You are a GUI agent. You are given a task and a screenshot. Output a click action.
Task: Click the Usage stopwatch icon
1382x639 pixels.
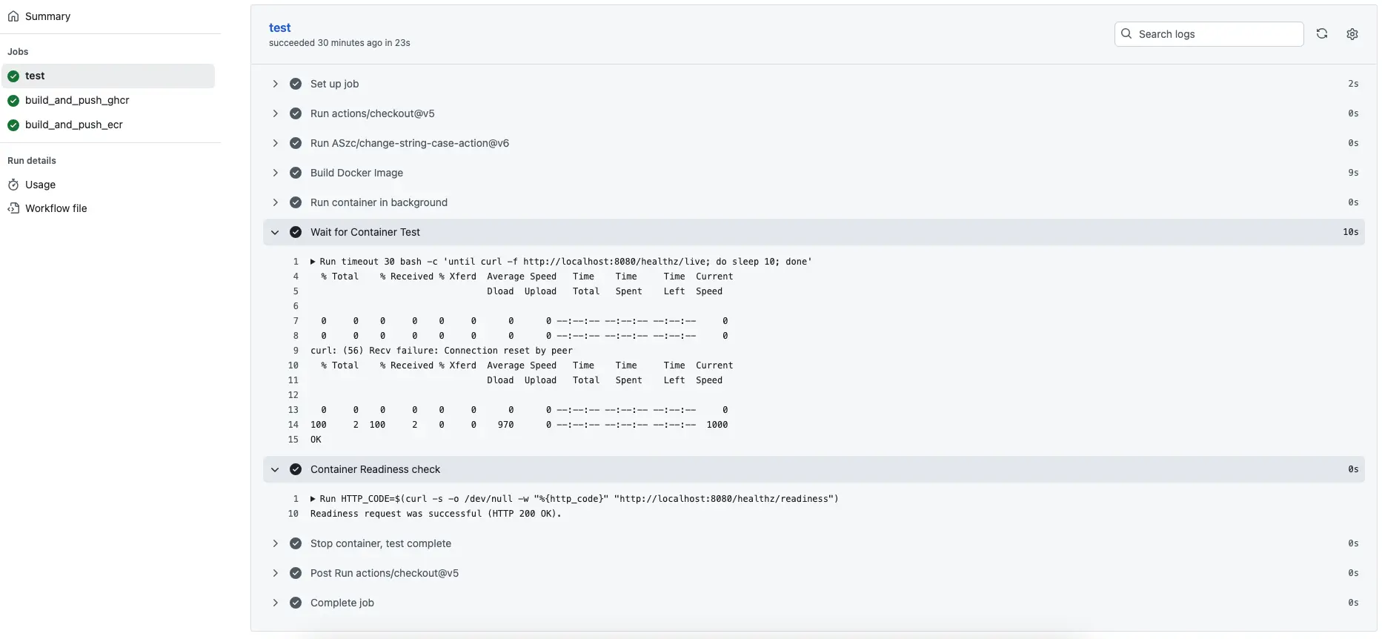[13, 185]
